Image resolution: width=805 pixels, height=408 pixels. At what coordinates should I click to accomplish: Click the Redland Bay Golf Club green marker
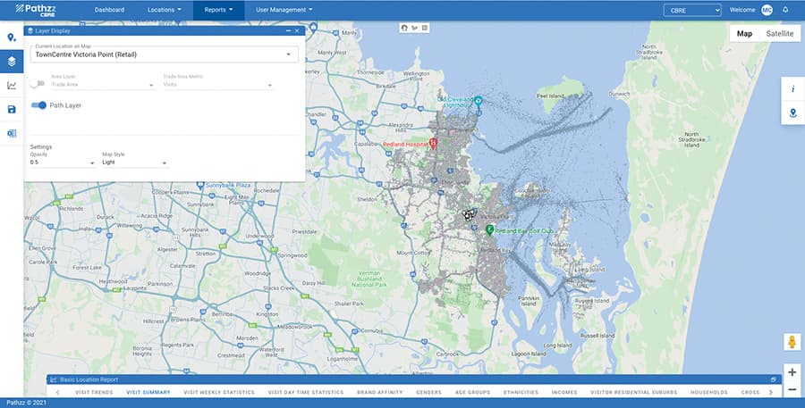click(490, 230)
